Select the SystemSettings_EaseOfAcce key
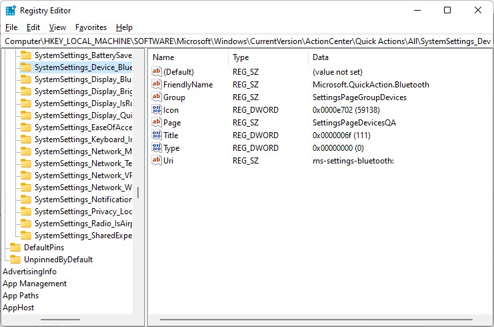Viewport: 494px width, 327px height. point(83,127)
